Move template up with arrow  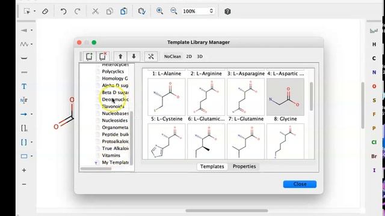(x=120, y=56)
